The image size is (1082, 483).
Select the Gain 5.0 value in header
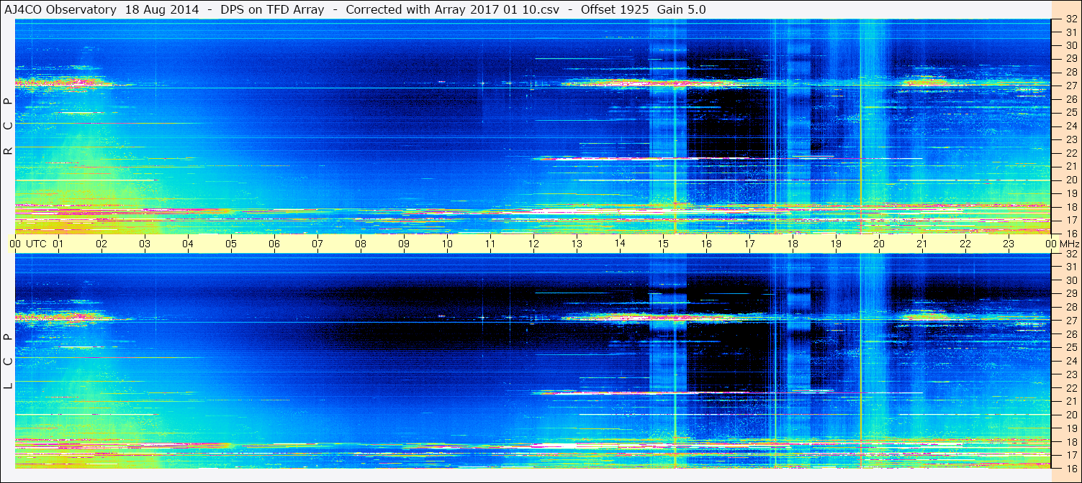click(x=682, y=10)
